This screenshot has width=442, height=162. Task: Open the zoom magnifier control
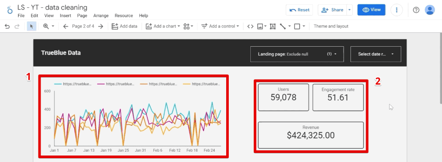(x=46, y=26)
